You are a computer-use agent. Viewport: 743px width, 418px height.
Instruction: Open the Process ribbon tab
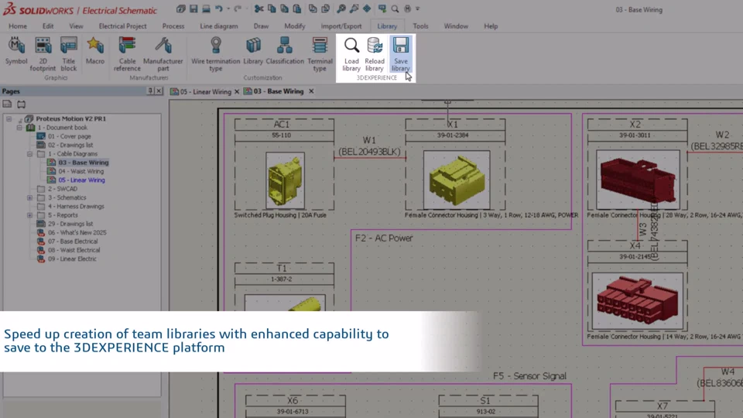coord(173,26)
